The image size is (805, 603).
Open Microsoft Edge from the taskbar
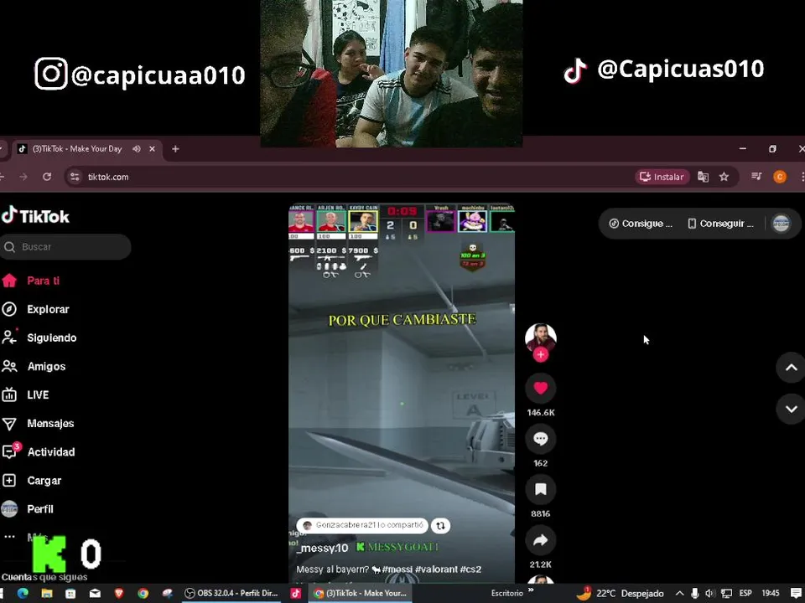(x=23, y=593)
